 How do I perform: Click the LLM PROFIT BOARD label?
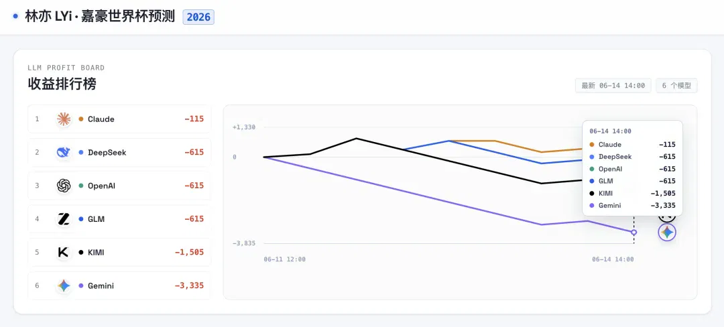click(66, 68)
